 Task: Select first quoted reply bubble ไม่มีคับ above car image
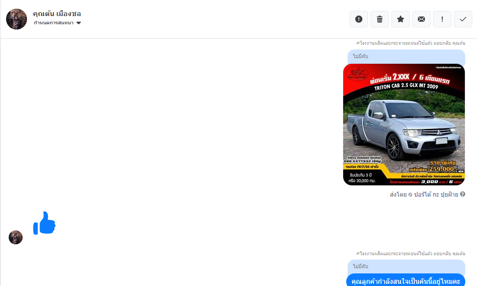click(407, 56)
